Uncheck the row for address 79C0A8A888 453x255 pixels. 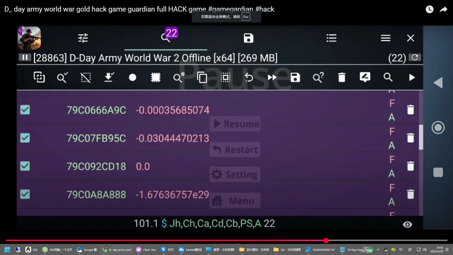[25, 194]
